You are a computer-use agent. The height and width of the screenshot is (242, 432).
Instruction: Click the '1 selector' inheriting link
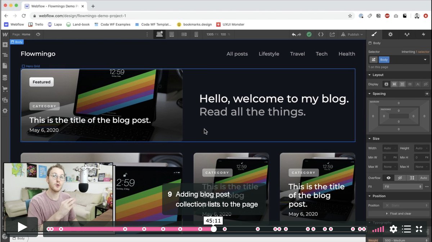[423, 52]
